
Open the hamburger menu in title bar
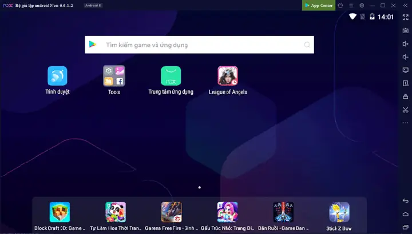[x=351, y=6]
